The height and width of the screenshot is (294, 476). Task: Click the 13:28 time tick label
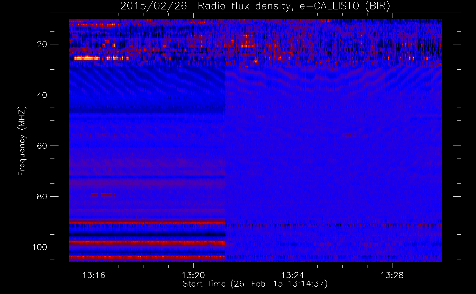(x=392, y=275)
